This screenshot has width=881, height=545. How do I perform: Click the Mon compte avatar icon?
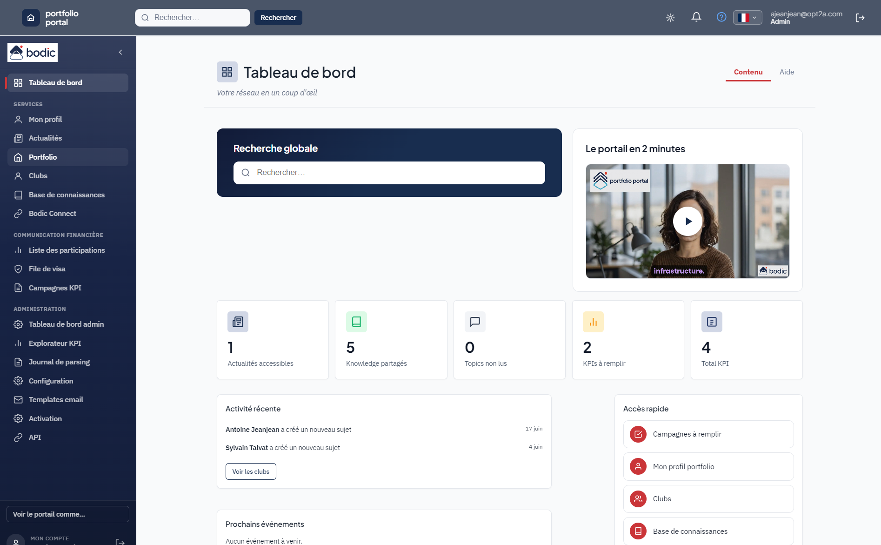(x=16, y=541)
